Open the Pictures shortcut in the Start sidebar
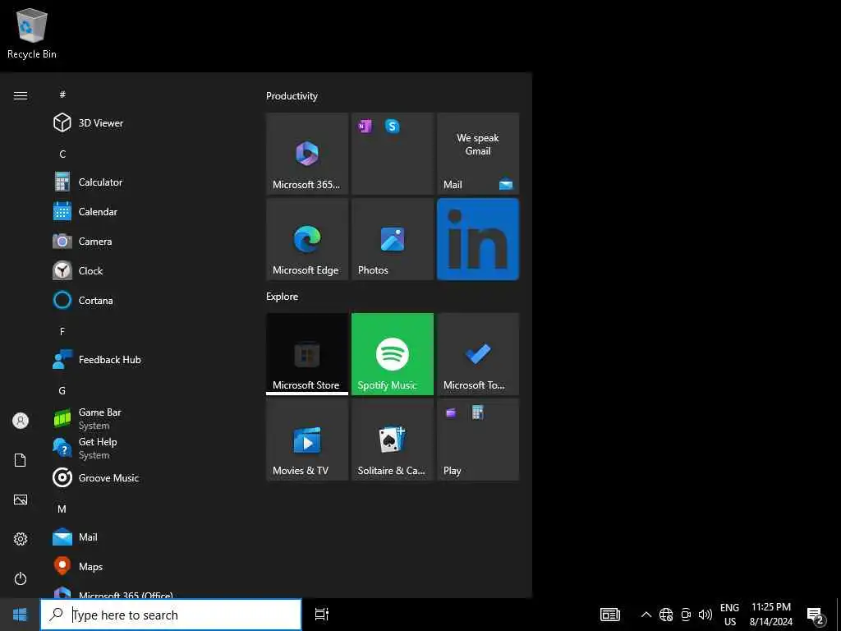 pyautogui.click(x=21, y=500)
